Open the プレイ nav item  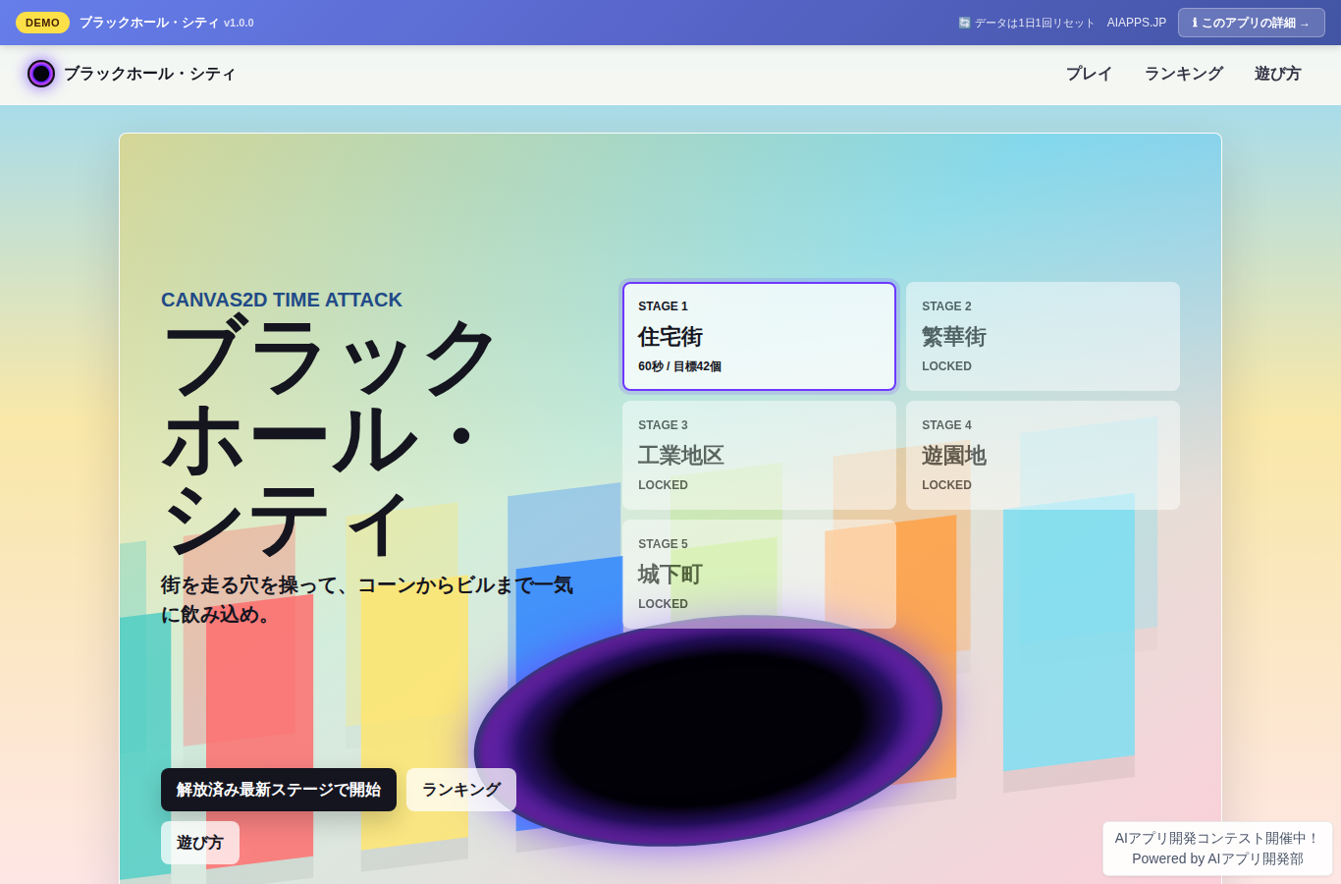click(x=1089, y=74)
